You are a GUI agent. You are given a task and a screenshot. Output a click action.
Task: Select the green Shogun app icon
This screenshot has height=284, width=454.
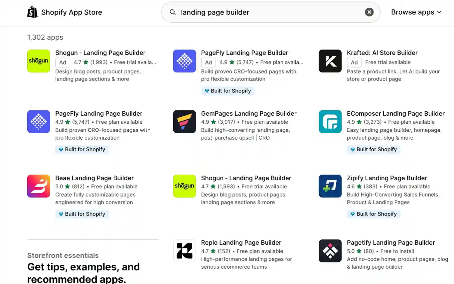pos(39,61)
